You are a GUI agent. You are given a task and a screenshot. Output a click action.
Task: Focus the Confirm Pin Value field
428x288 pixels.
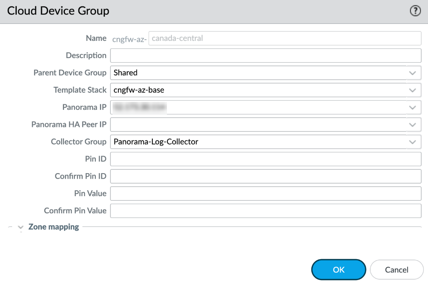tap(266, 211)
